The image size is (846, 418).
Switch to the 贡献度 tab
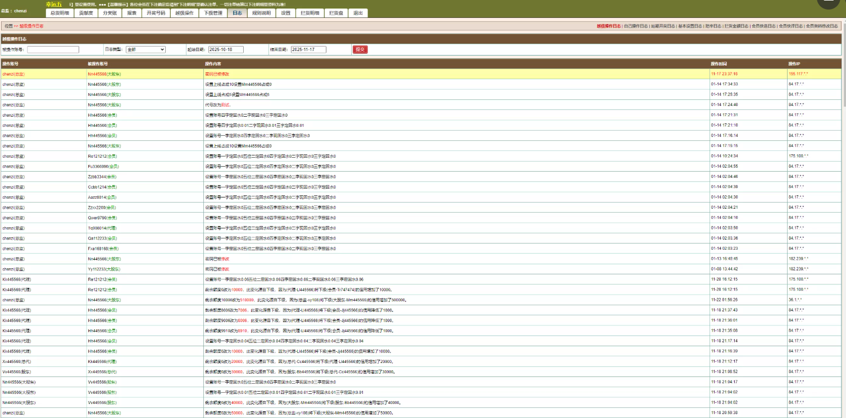[x=86, y=13]
